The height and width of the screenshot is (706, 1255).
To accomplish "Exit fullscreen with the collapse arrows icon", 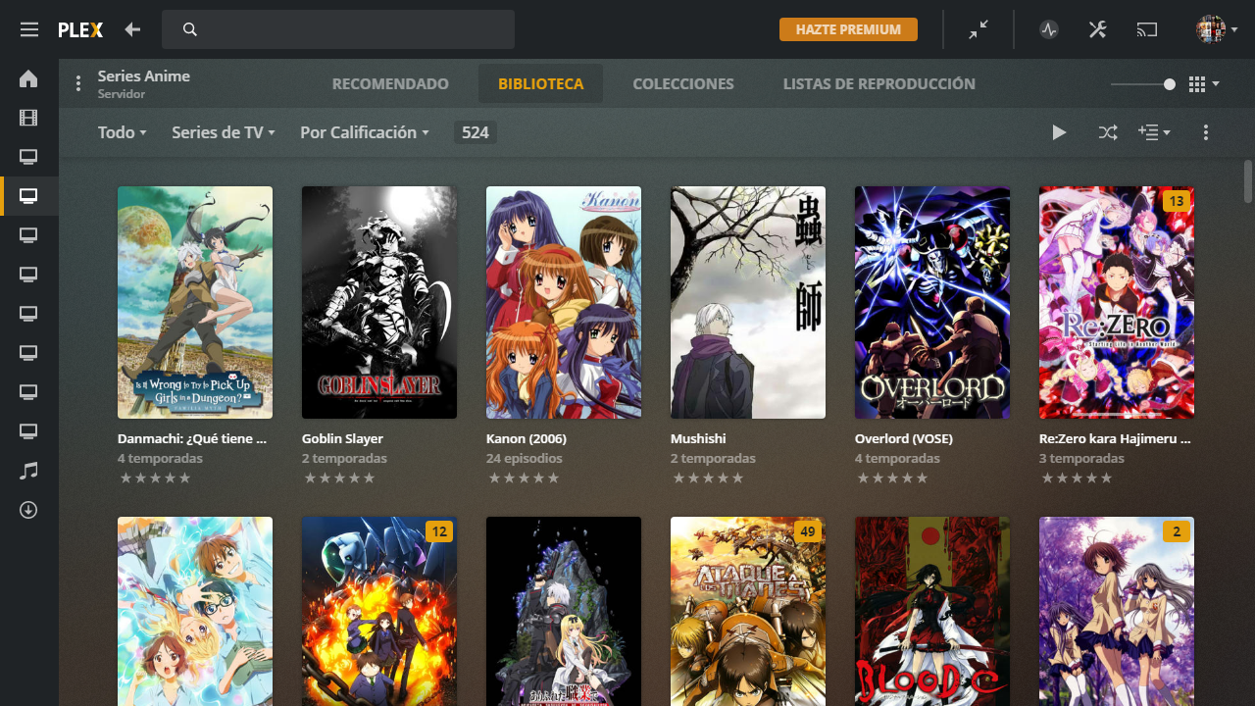I will (979, 29).
